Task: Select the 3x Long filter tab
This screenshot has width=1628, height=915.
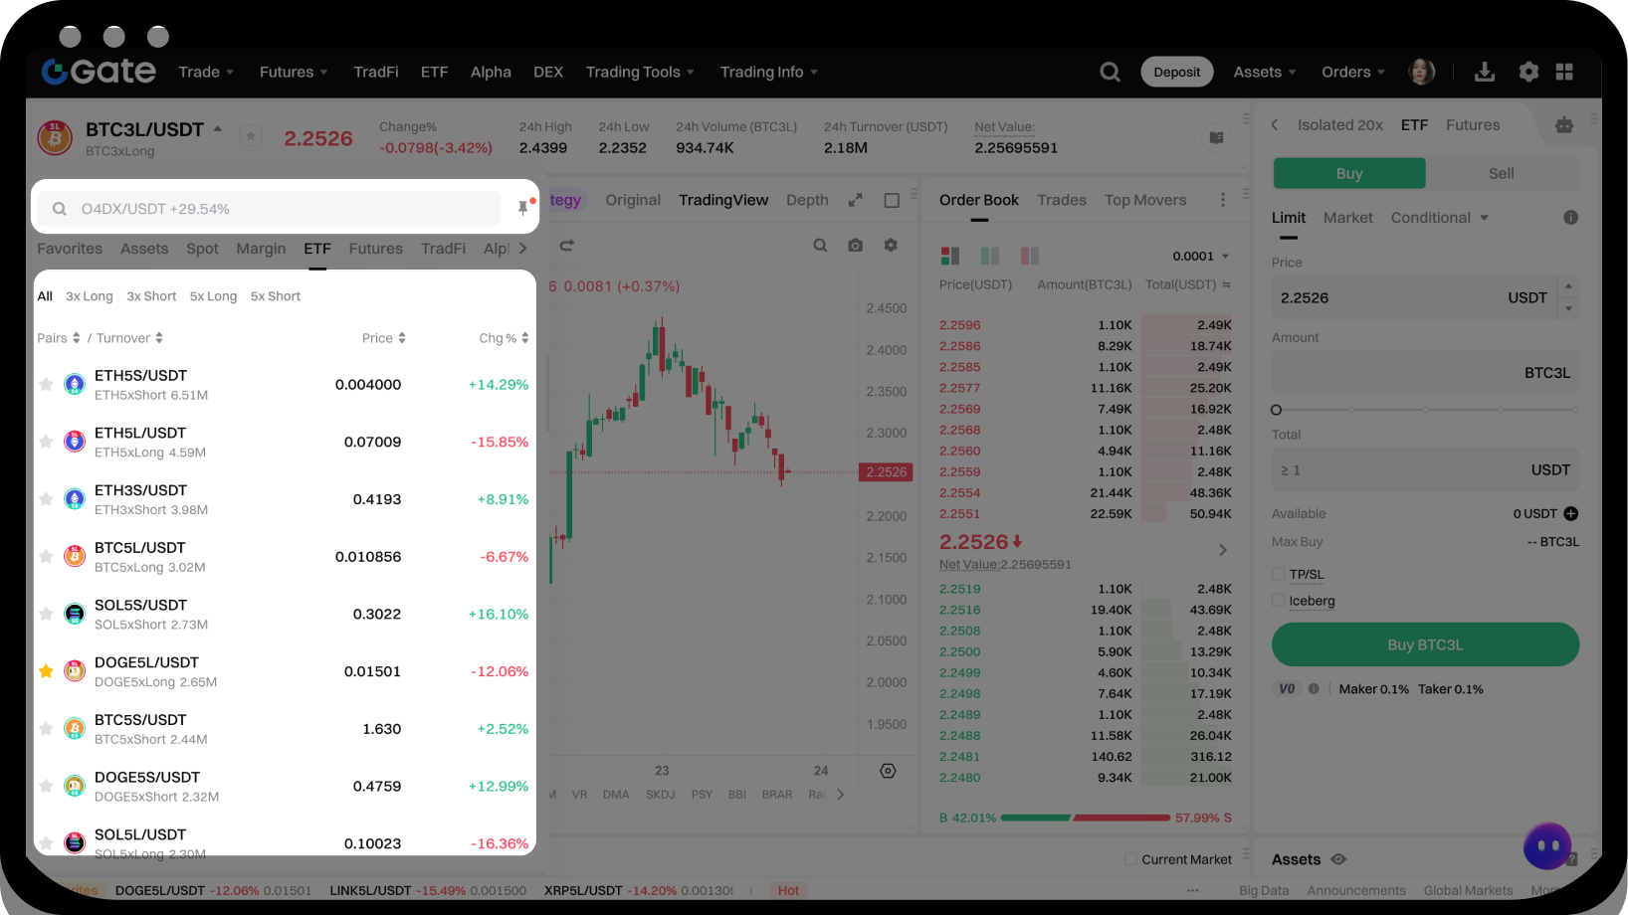Action: point(90,296)
